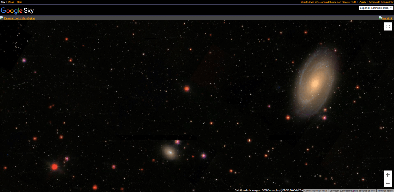Open the Español (Latinoamerica) language dropdown
Screen dimensions: 394x192
coord(376,8)
